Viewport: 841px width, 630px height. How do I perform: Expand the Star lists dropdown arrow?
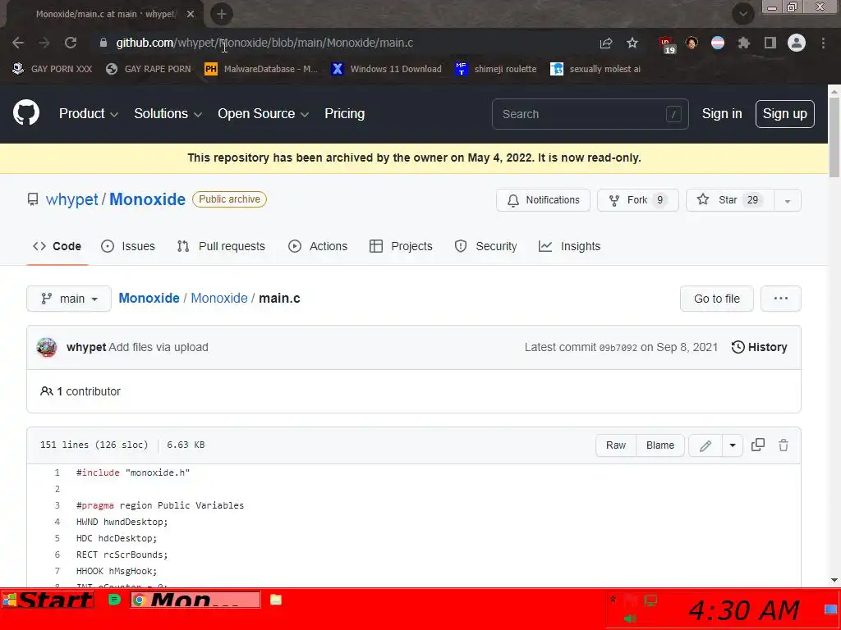click(x=788, y=200)
